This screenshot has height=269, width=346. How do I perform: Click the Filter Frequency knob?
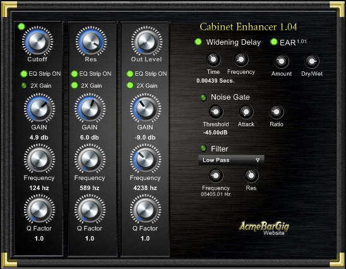(216, 176)
